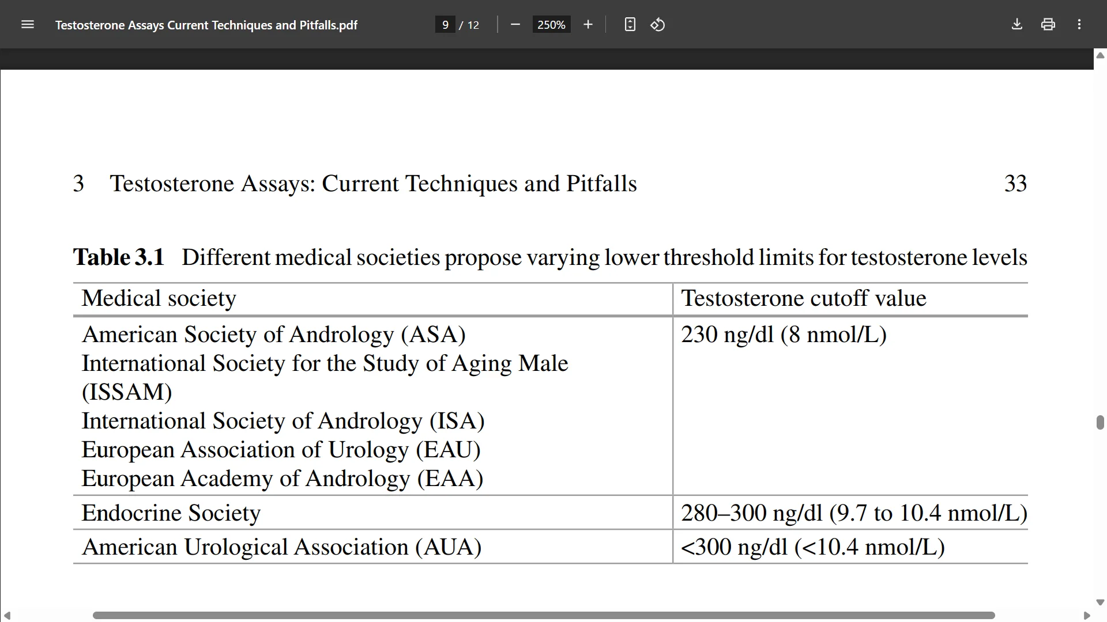Print the PDF document
This screenshot has width=1107, height=622.
pyautogui.click(x=1048, y=25)
